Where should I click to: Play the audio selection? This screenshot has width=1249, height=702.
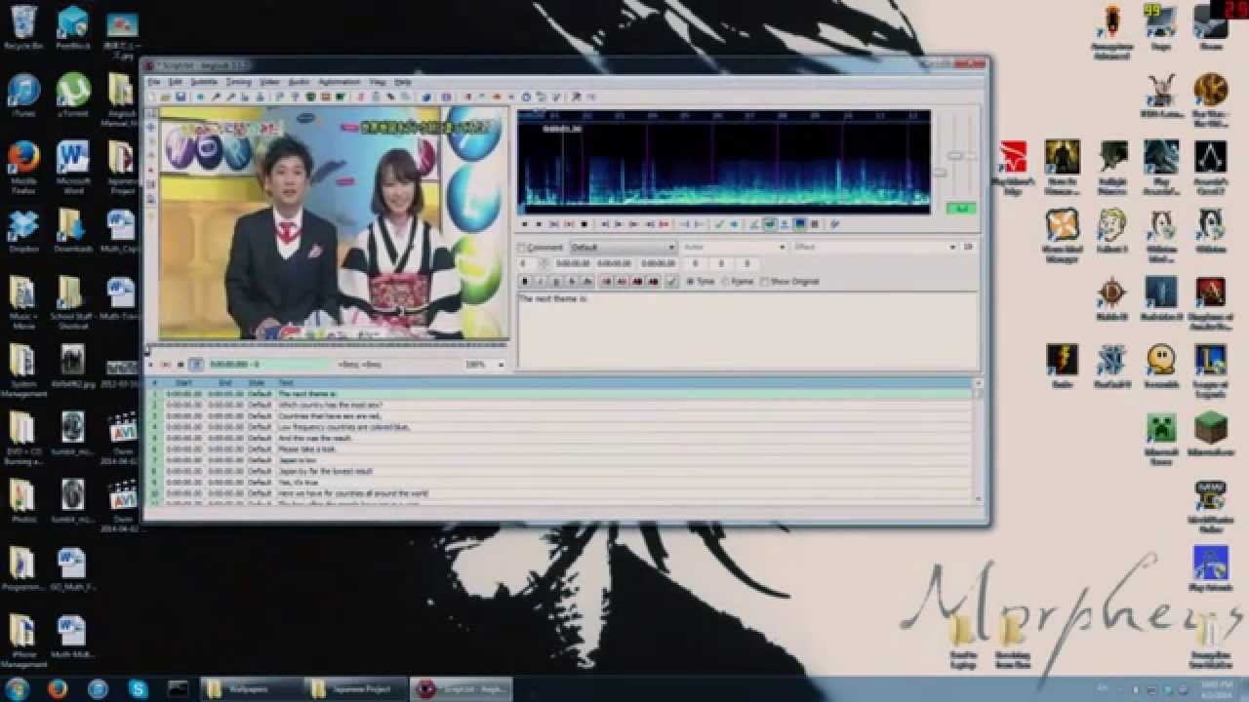pyautogui.click(x=553, y=223)
